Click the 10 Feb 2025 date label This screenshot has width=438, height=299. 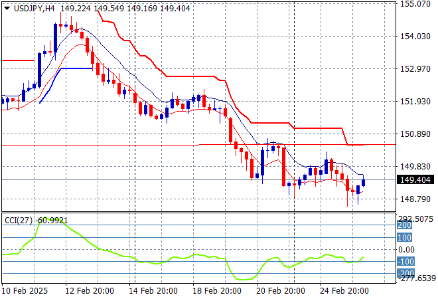(25, 291)
